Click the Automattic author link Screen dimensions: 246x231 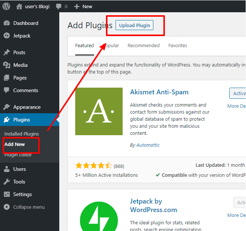pyautogui.click(x=148, y=145)
